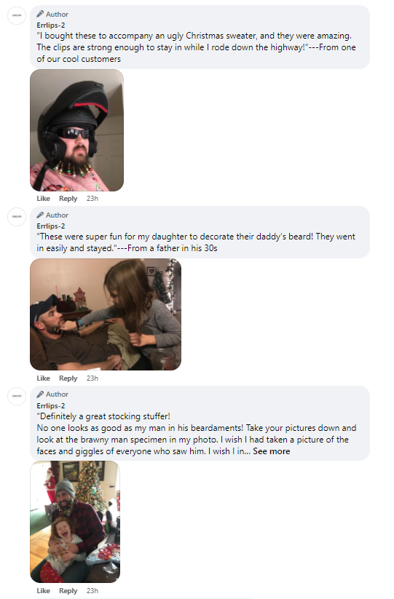Like the daughter decorating beard comment

pyautogui.click(x=43, y=378)
